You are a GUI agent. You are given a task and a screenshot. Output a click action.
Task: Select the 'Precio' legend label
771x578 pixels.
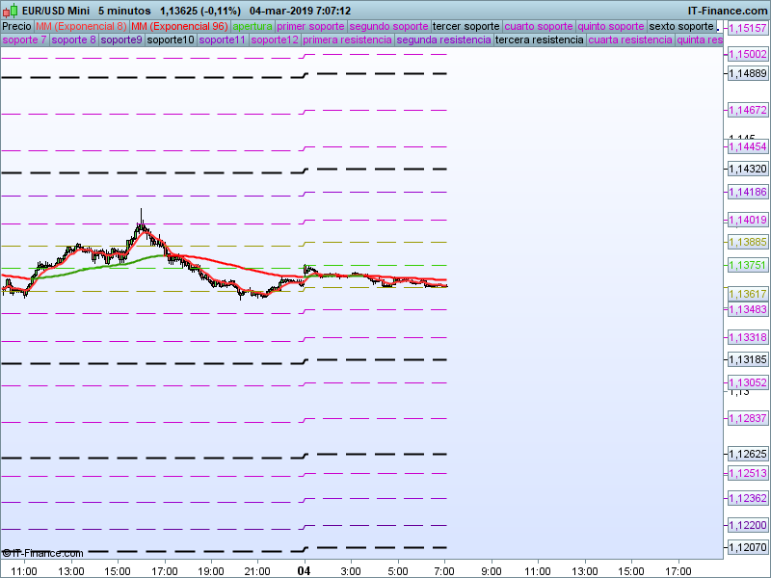[16, 26]
